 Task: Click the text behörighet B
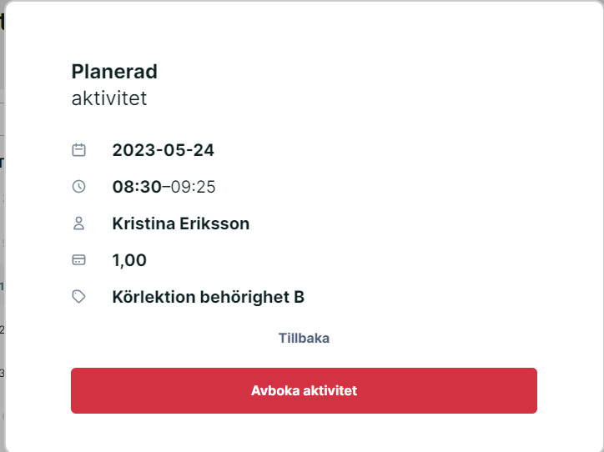tap(252, 297)
